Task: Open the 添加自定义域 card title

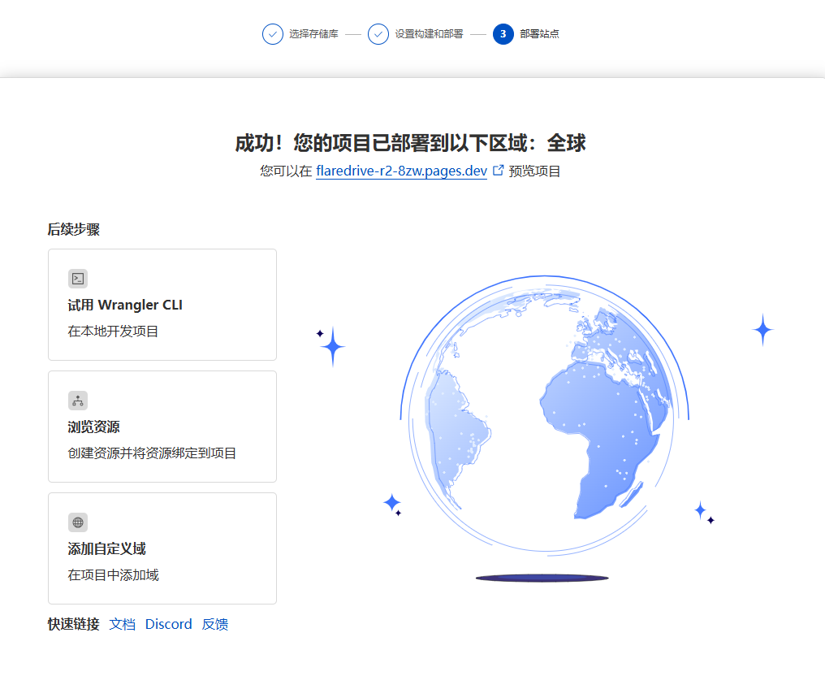Action: (x=106, y=549)
